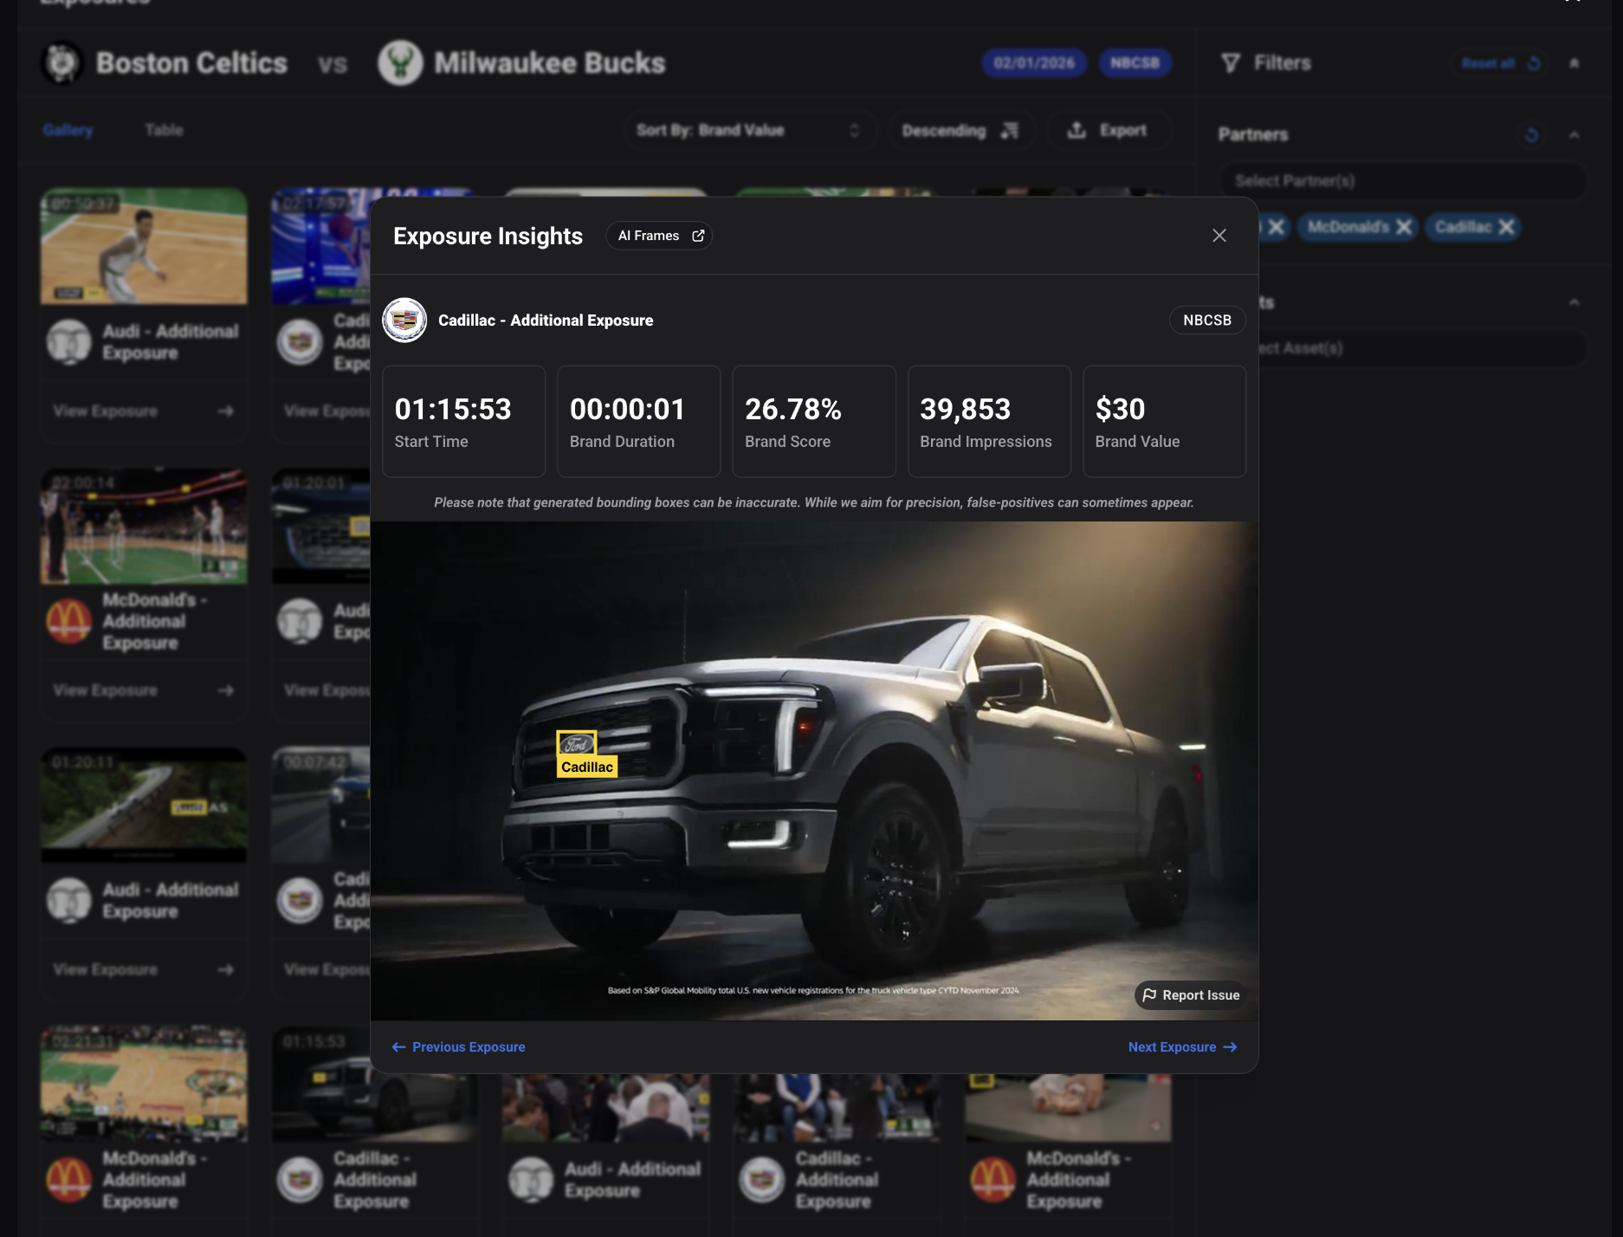Screen dimensions: 1623x1237
Task: Click 'Audi - Additional Exposure' on the 01:20:11 card
Action: (x=171, y=901)
